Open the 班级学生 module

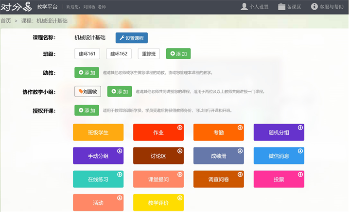pos(98,132)
